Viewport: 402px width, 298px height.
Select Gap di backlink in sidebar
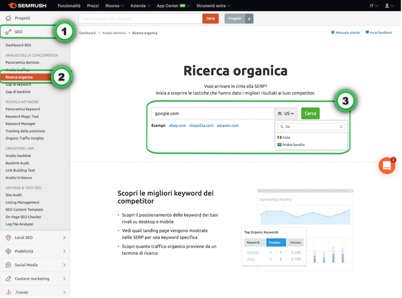(x=18, y=92)
